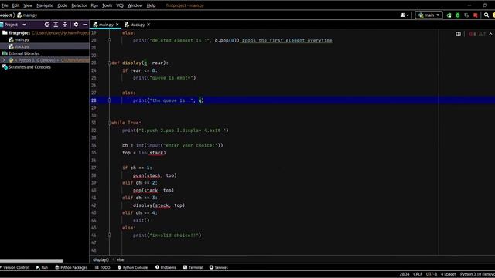Open the Python Console tool window
Image resolution: width=495 pixels, height=278 pixels.
click(x=132, y=267)
